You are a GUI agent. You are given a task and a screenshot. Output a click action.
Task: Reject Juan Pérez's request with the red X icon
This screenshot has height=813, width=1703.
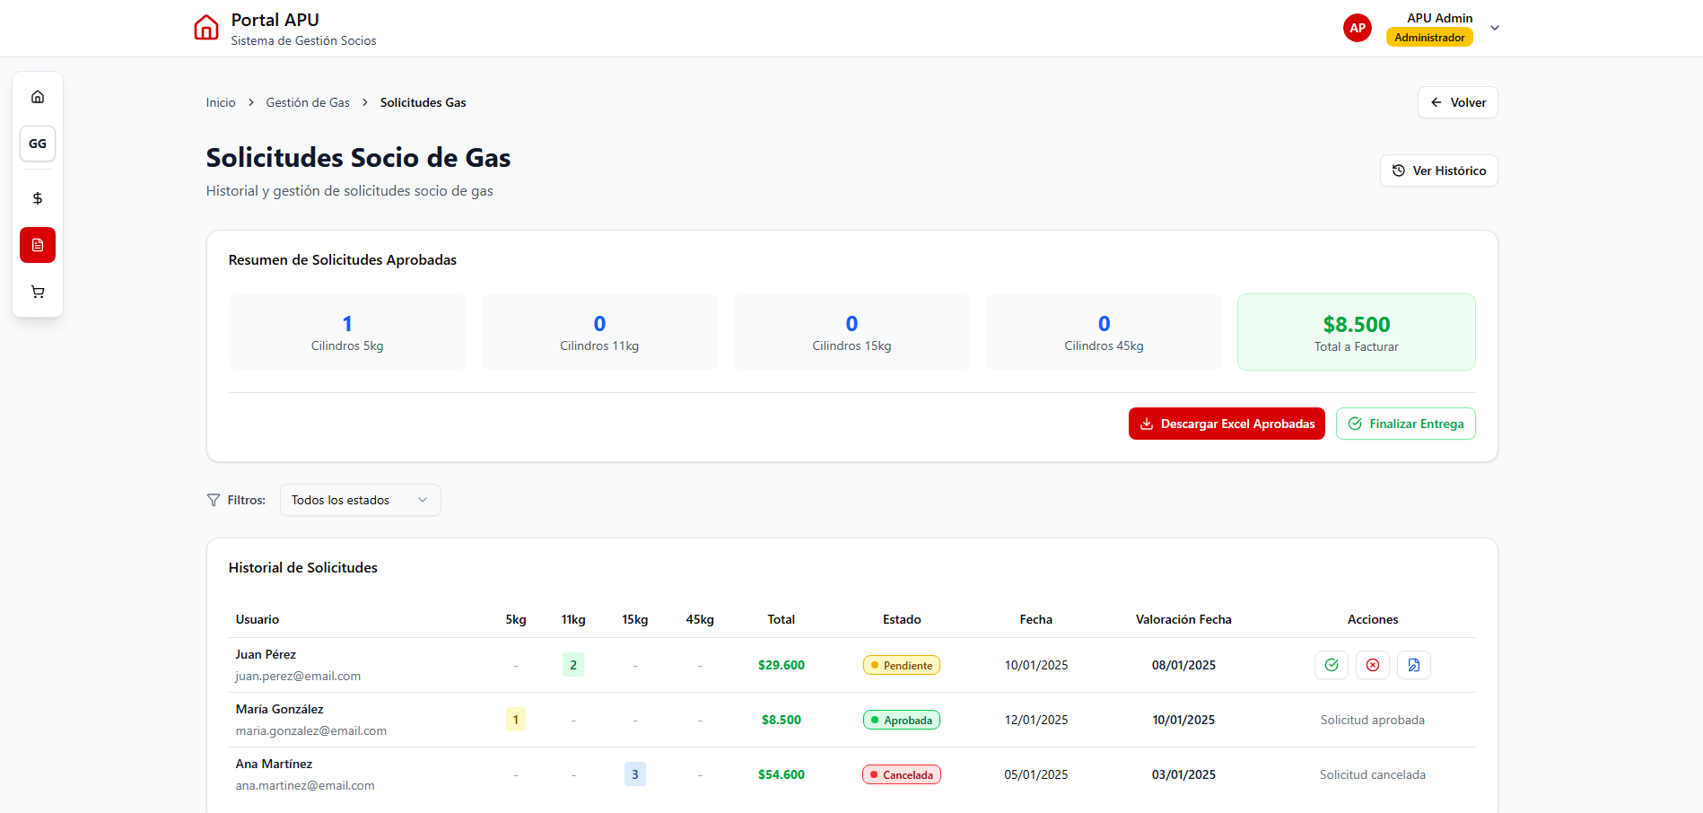[1373, 665]
